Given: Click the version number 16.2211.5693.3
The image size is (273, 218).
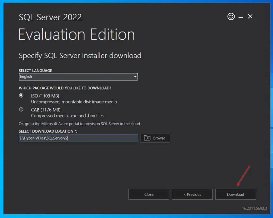Looking at the screenshot, I should (254, 208).
